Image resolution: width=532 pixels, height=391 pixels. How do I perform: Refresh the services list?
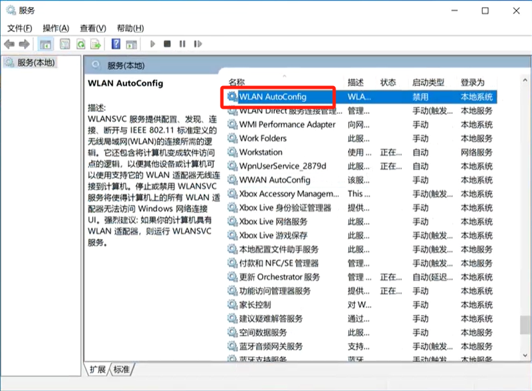81,44
